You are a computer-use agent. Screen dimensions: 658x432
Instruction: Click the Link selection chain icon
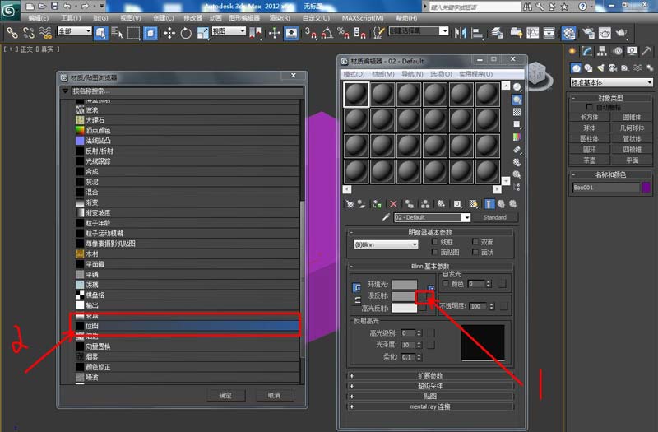pyautogui.click(x=12, y=33)
